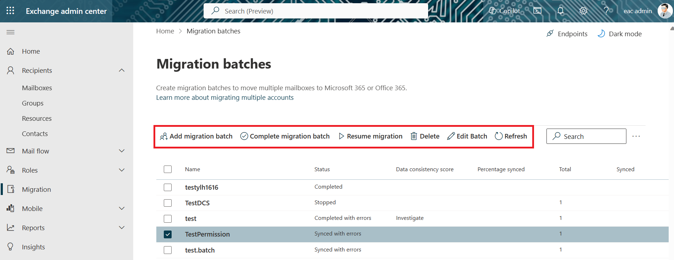Open Mailboxes under Recipients
The image size is (674, 260).
37,88
